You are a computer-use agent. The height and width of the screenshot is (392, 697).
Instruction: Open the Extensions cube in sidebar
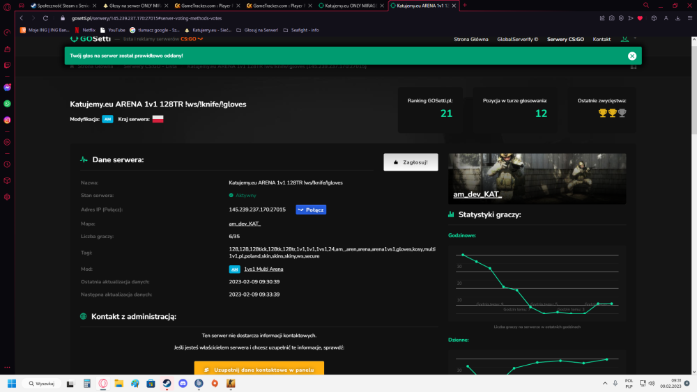7,181
